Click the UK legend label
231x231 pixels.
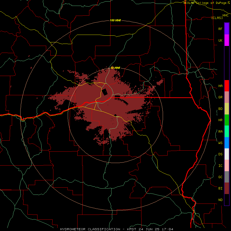point(220,40)
